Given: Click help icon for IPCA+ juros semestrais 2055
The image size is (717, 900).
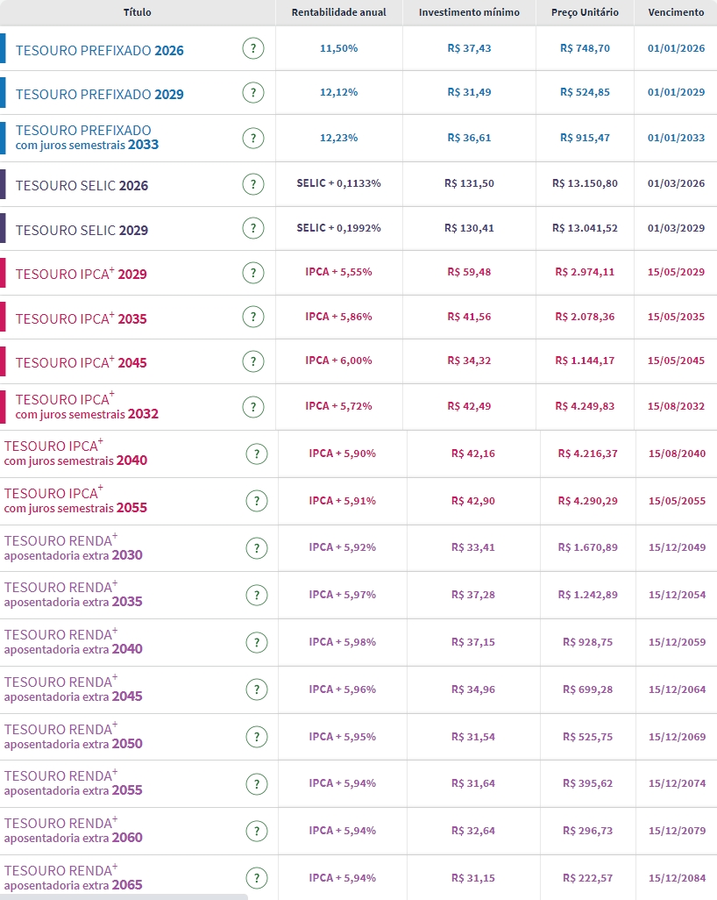Looking at the screenshot, I should 257,501.
